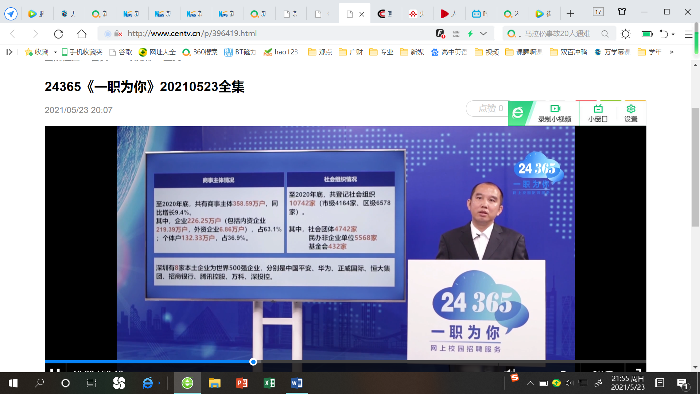The image size is (700, 394).
Task: Open Word from taskbar
Action: click(x=296, y=383)
